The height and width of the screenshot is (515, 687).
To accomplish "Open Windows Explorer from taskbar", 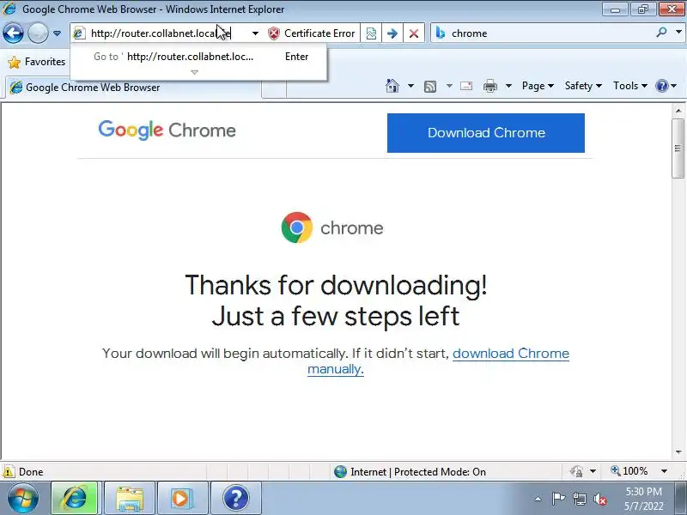I will point(130,498).
